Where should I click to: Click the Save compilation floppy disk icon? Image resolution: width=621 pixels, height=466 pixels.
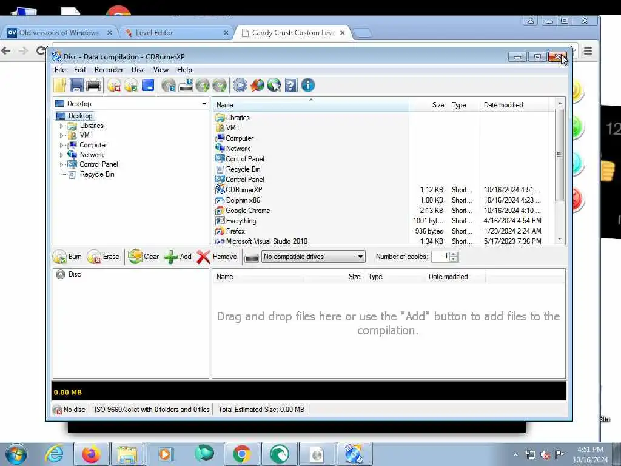tap(76, 85)
